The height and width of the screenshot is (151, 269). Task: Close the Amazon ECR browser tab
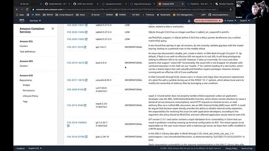(x=182, y=4)
